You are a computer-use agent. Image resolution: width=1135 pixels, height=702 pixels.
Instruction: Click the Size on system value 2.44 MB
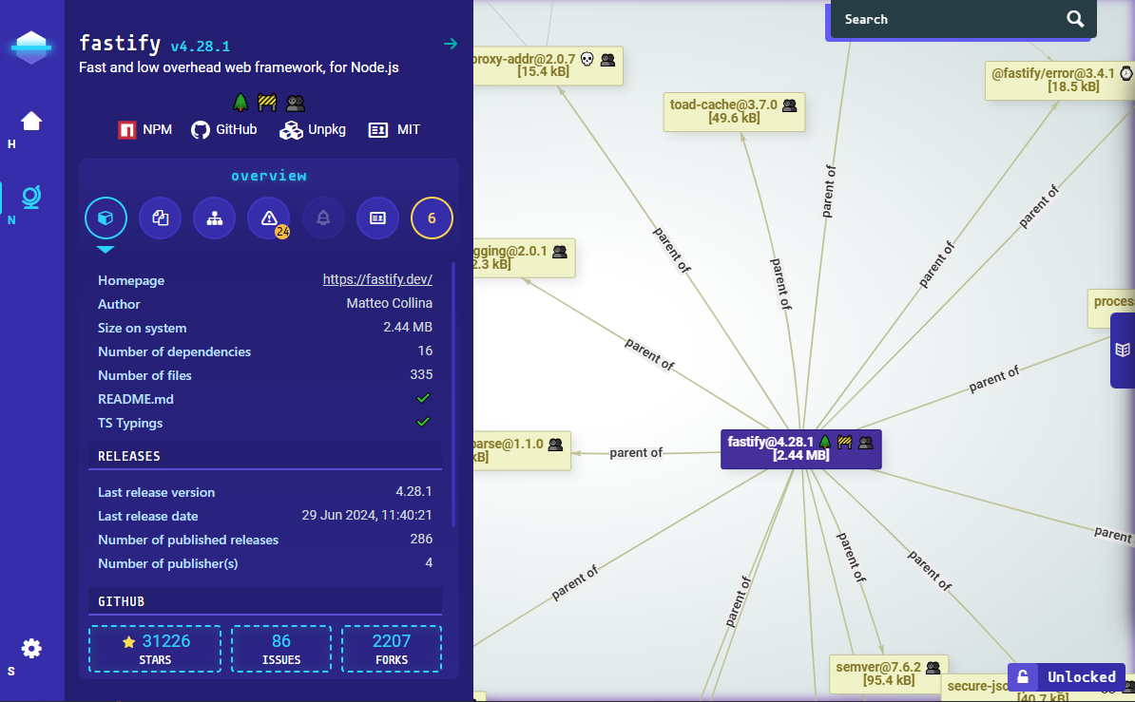[x=408, y=327]
